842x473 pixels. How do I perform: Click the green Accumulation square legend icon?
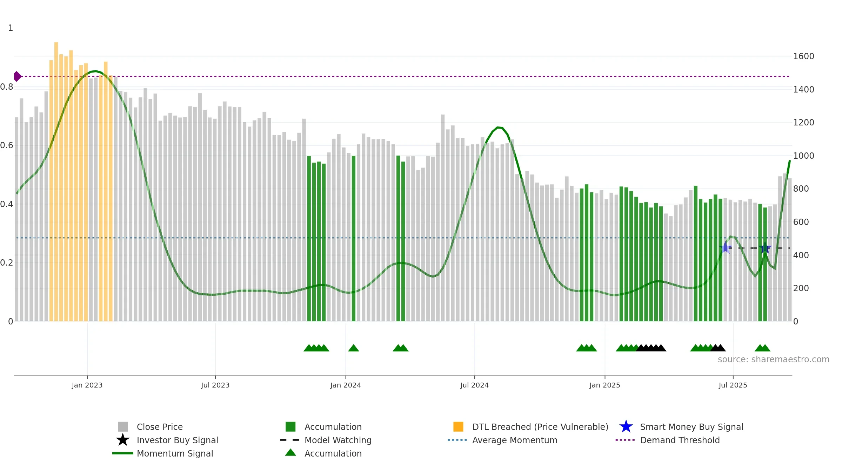[x=290, y=427]
